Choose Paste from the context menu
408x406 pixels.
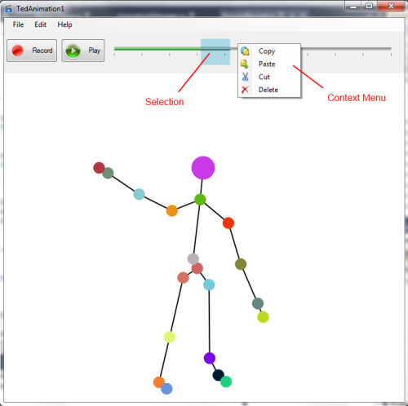point(269,64)
